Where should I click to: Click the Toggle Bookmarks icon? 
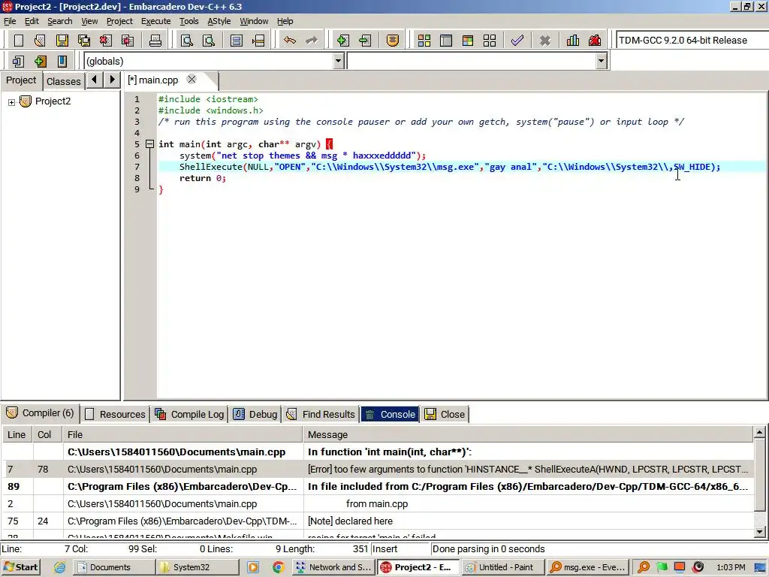point(62,61)
